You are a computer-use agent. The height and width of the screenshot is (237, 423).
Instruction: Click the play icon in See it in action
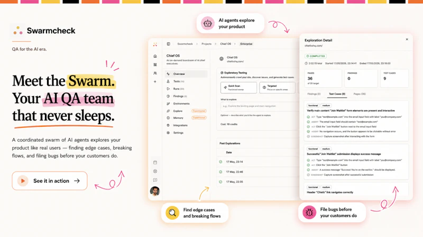point(23,181)
